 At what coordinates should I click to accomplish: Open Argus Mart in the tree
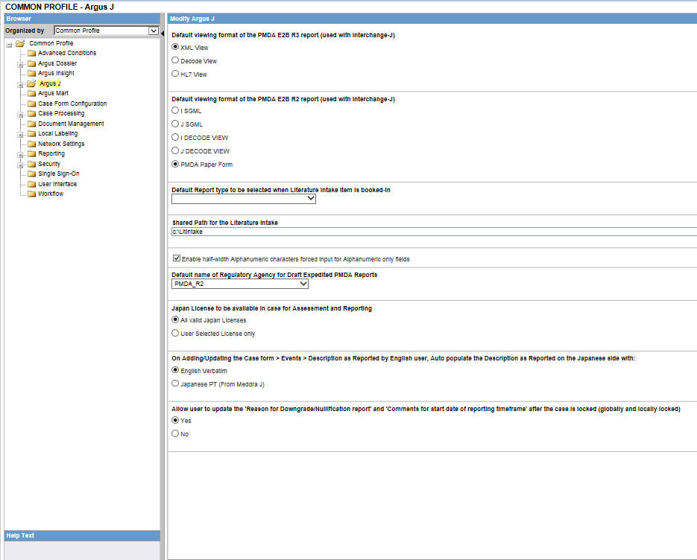pos(54,93)
